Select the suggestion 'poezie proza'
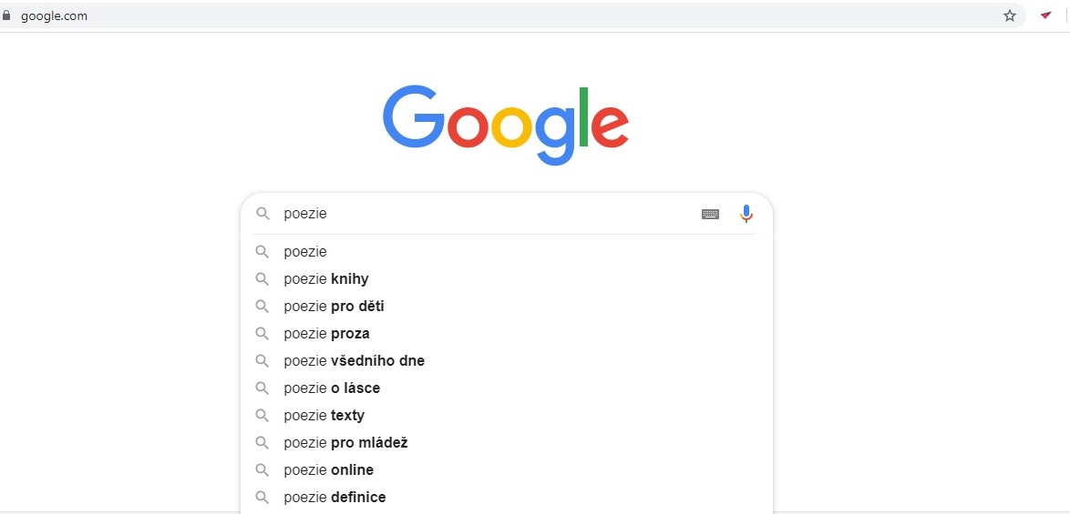Screen dimensions: 1070x514 click(507, 334)
